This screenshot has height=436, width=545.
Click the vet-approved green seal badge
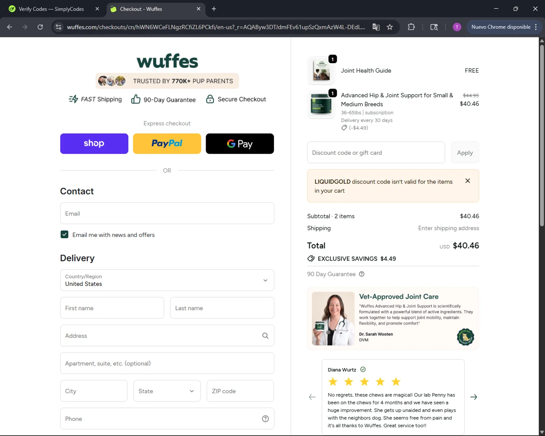tap(465, 337)
